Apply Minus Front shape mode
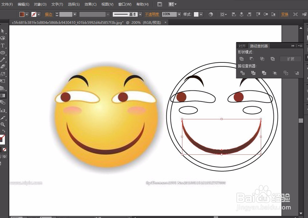308x218 pixels. coord(252,59)
